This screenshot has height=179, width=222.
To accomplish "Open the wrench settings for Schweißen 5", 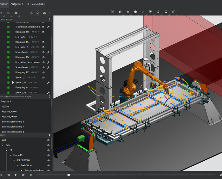I will pos(48,52).
